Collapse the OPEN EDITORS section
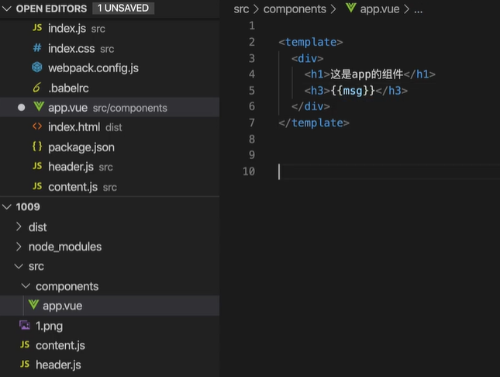The image size is (500, 377). tap(8, 9)
